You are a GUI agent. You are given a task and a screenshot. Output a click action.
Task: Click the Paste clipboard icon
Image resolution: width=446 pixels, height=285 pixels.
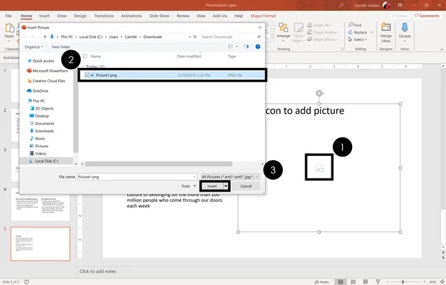click(10, 28)
